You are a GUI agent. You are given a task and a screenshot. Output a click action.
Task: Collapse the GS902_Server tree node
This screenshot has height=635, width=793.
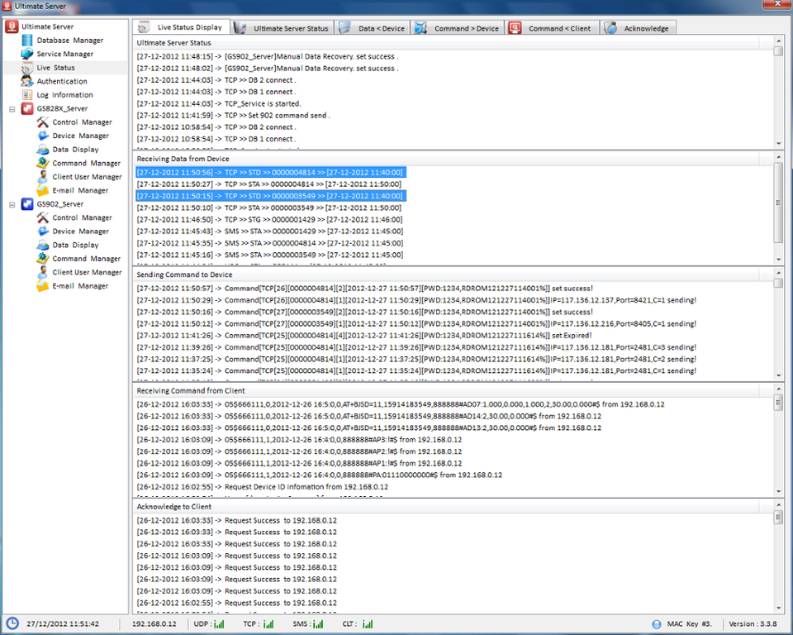pos(12,204)
